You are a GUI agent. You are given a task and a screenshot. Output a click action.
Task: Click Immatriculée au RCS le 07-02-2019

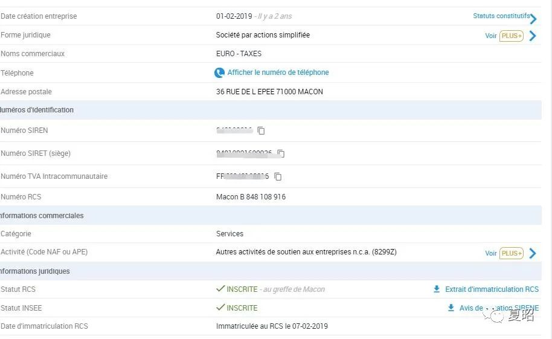(x=272, y=326)
